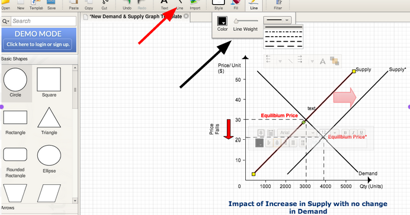410x215 pixels.
Task: Select the Trapezoid shape
Action: (15, 193)
